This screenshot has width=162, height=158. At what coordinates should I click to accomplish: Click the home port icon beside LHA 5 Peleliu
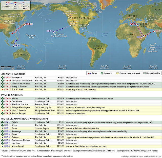(x=2, y=122)
